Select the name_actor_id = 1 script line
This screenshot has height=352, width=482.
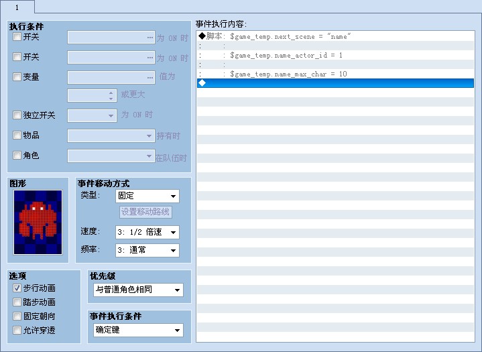point(335,55)
